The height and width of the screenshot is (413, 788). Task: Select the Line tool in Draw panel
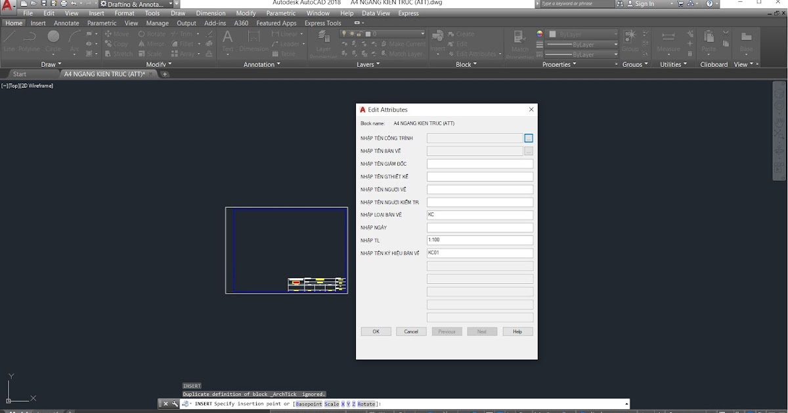tap(9, 41)
